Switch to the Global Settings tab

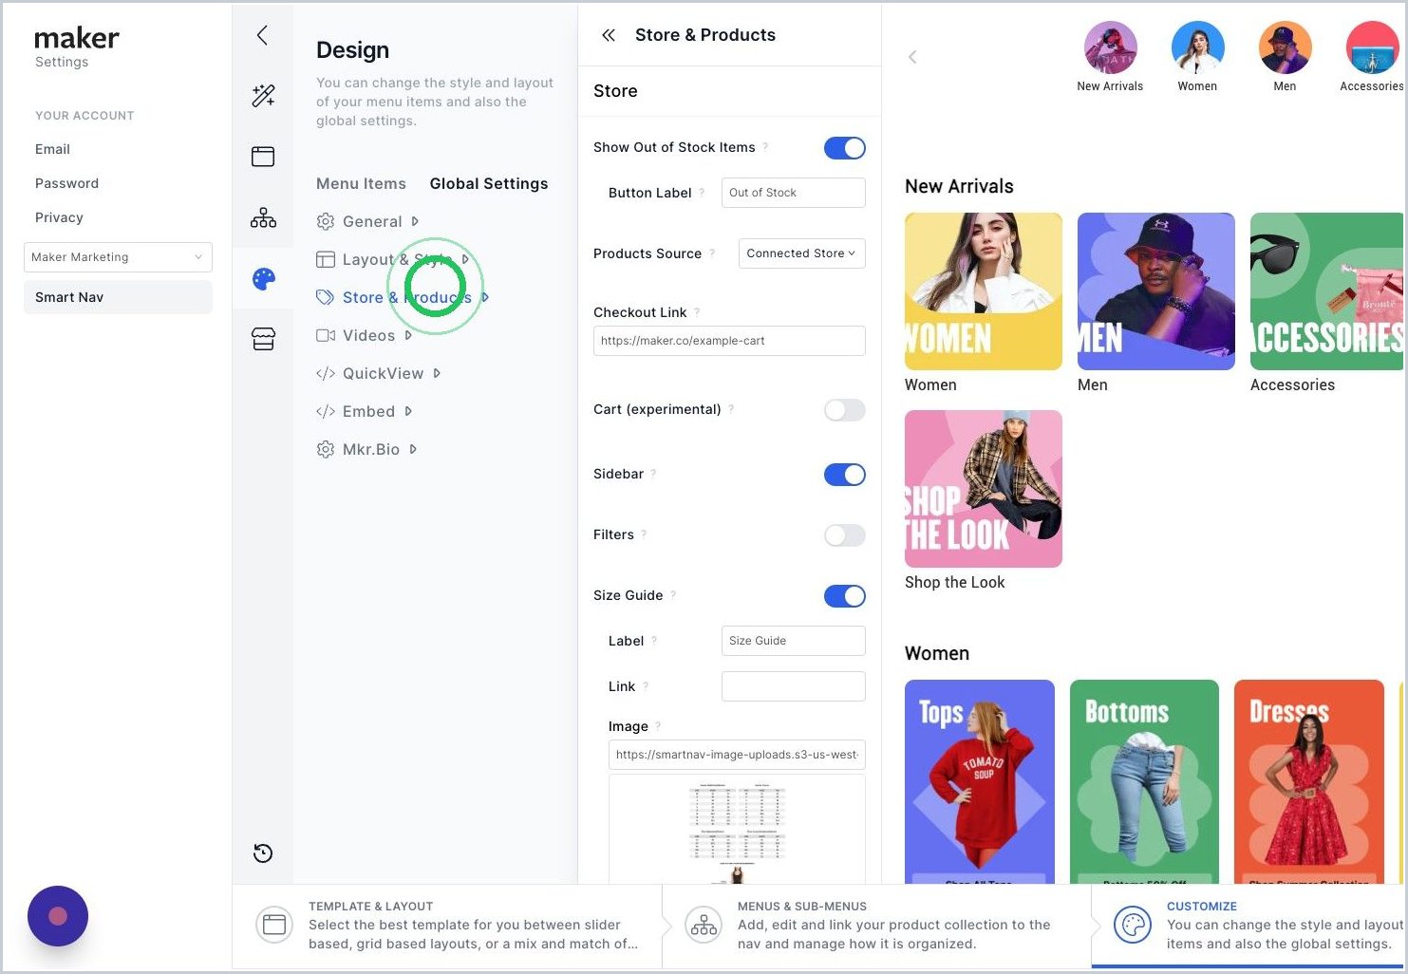[x=489, y=183]
